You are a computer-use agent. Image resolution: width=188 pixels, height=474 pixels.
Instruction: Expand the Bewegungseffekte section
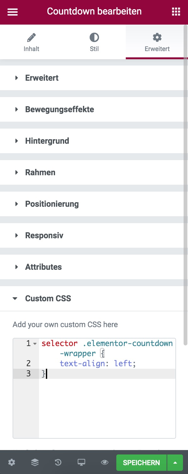coord(59,109)
